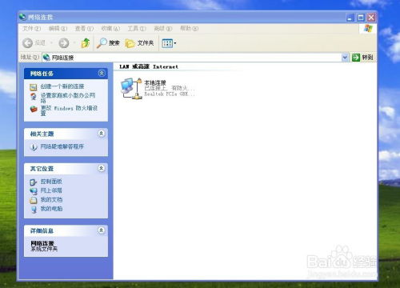
Task: Click the Control Panel icon in sidebar
Action: pyautogui.click(x=34, y=182)
